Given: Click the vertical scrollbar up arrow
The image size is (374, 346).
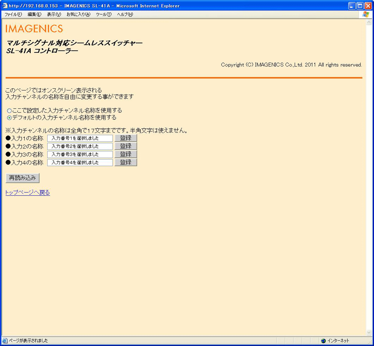Looking at the screenshot, I should (369, 22).
